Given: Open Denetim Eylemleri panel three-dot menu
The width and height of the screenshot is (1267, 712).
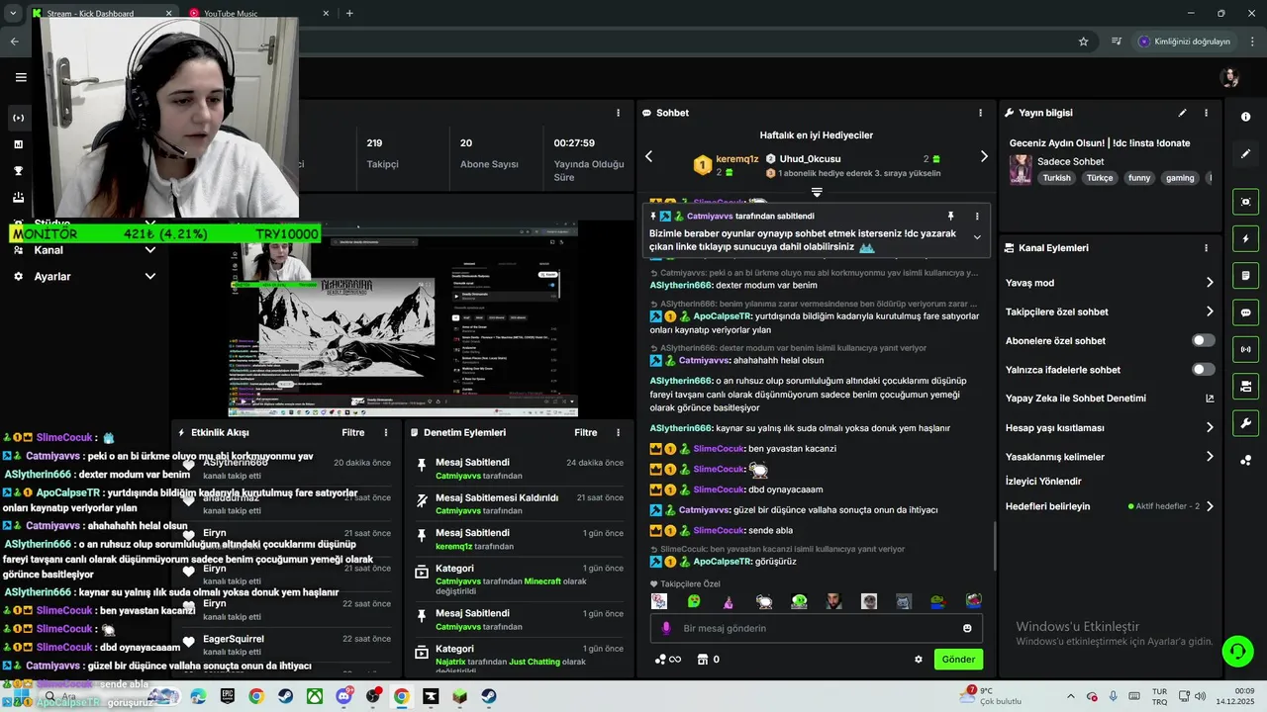Looking at the screenshot, I should pyautogui.click(x=619, y=432).
